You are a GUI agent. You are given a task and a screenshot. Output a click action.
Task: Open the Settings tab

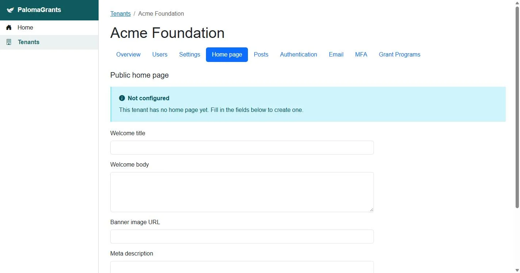pos(190,55)
